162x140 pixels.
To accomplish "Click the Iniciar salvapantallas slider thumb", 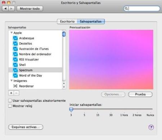I will (71, 109).
